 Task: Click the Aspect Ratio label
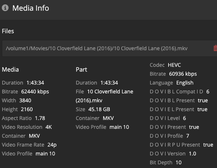tap(17, 118)
